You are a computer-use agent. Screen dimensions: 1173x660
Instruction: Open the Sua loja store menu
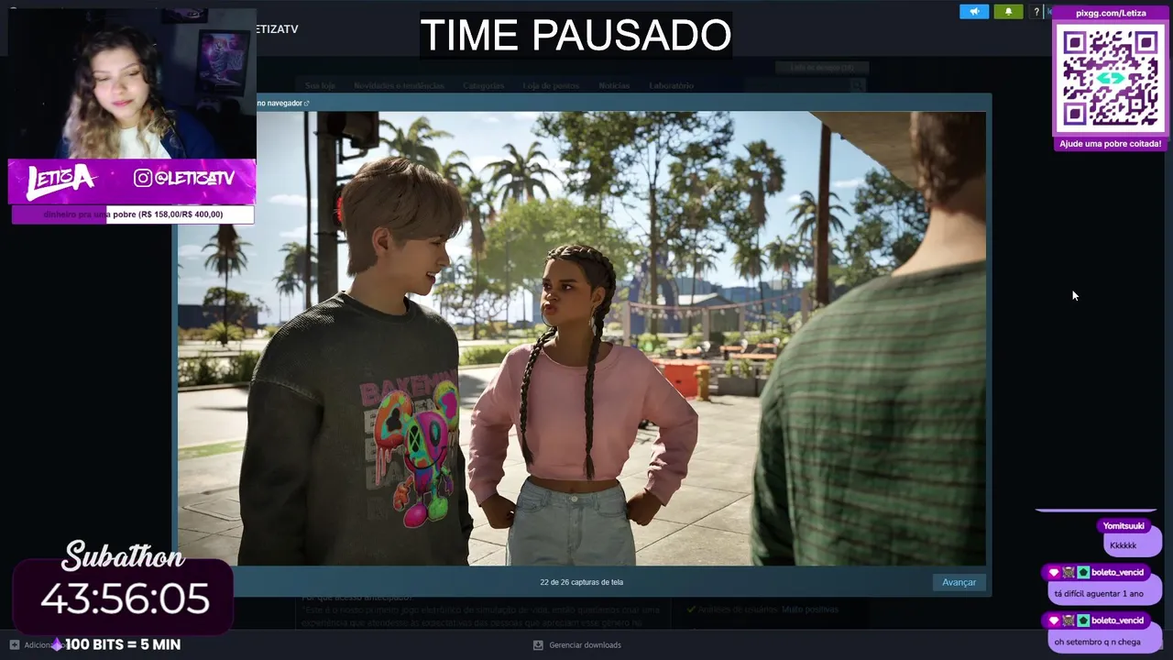point(321,85)
